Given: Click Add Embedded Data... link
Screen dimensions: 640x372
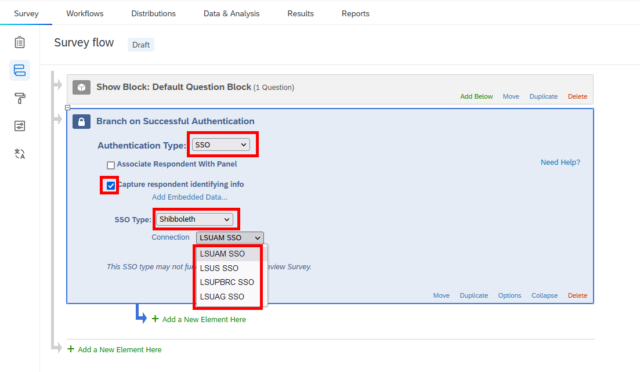Looking at the screenshot, I should click(x=190, y=197).
